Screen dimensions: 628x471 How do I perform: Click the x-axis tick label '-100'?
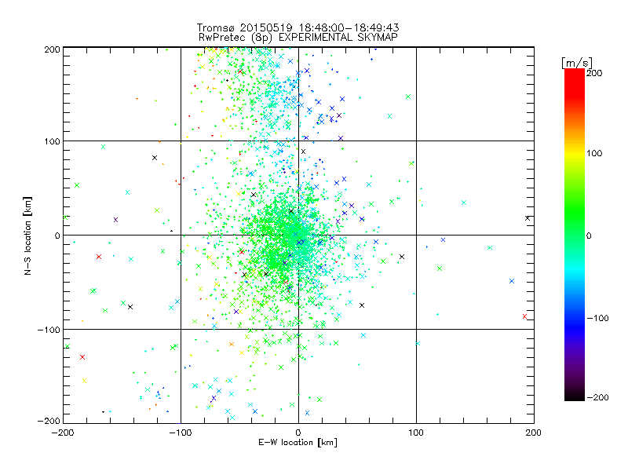click(x=181, y=433)
